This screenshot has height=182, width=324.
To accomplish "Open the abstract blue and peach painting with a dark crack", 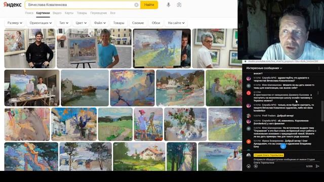I will pyautogui.click(x=133, y=88).
